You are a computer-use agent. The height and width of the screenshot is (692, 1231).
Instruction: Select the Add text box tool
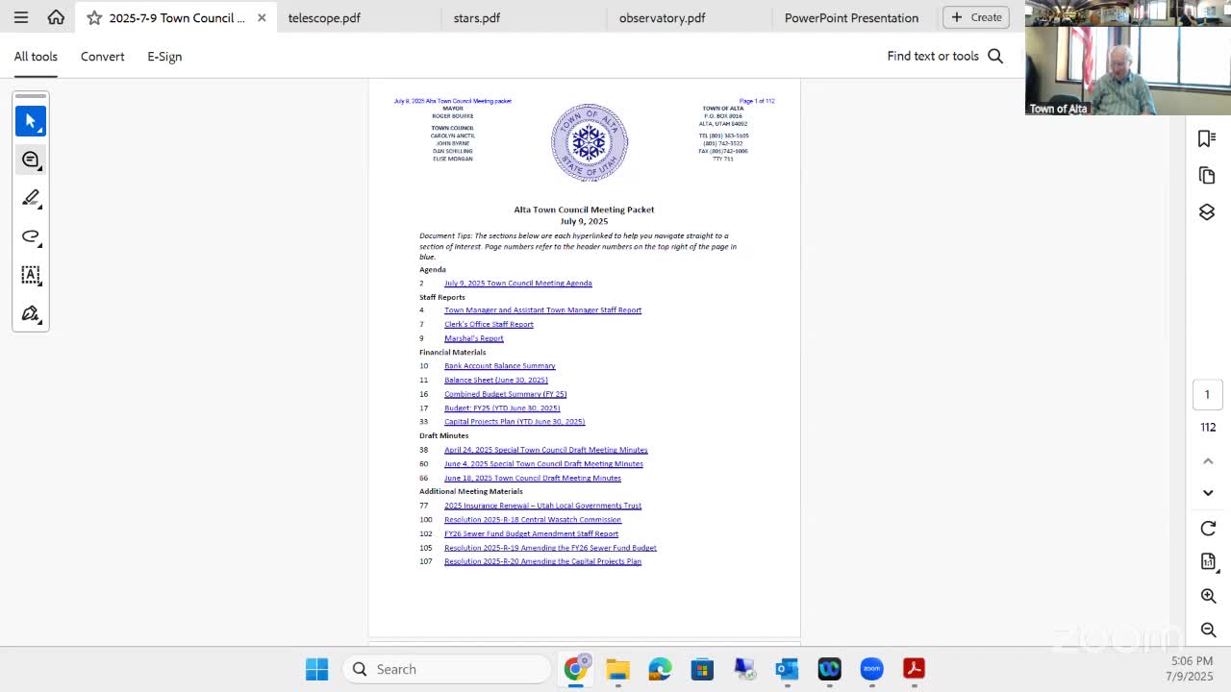pyautogui.click(x=31, y=275)
